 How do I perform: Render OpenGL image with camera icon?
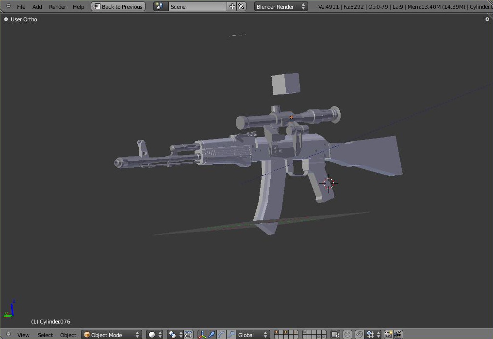[x=389, y=335]
